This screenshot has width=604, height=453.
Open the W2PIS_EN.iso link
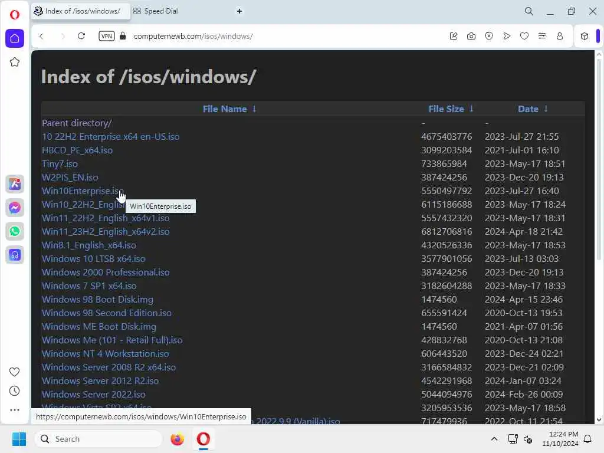tap(70, 177)
